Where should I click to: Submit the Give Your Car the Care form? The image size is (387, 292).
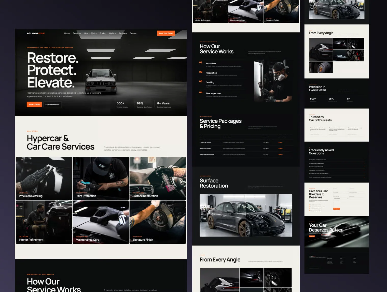[337, 209]
